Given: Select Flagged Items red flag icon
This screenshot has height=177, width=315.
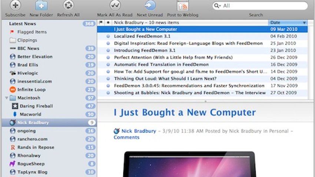Looking at the screenshot, I should pyautogui.click(x=12, y=32).
